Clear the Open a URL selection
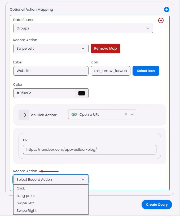This screenshot has width=180, height=216. 126,114
